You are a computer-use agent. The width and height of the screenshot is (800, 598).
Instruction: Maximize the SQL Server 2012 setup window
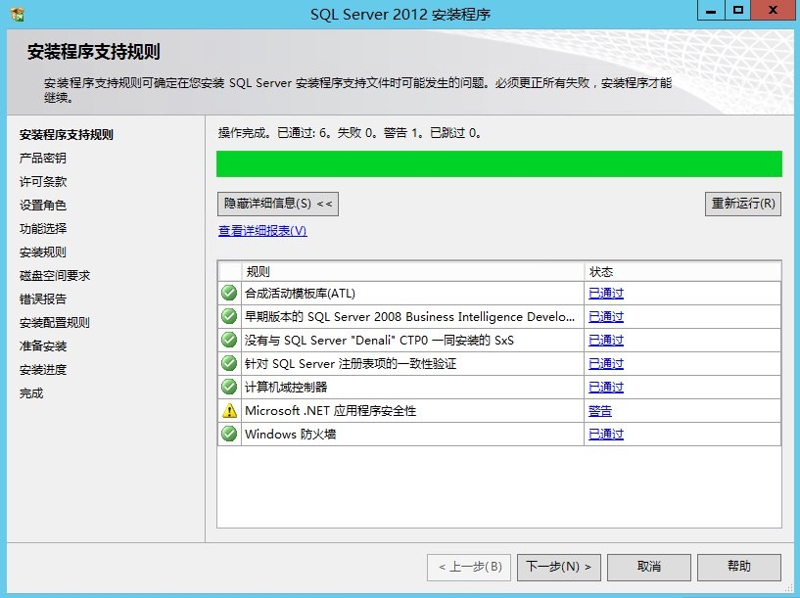click(x=737, y=10)
